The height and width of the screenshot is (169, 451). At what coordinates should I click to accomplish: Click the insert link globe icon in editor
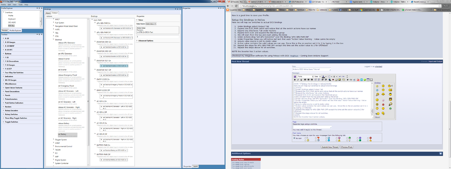(330, 80)
